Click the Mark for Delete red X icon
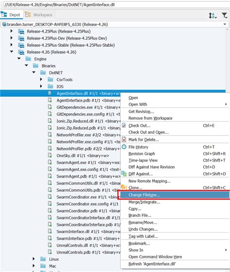230x272 pixels. 124,139
